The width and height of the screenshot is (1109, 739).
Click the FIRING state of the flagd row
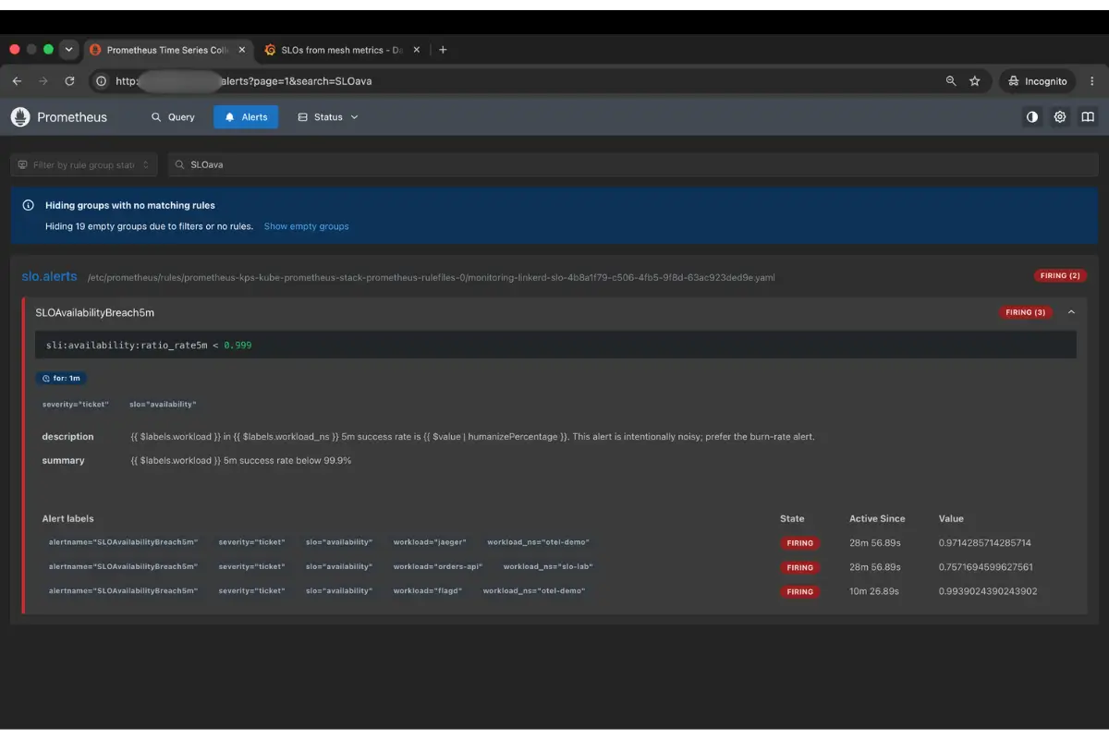[x=799, y=591]
